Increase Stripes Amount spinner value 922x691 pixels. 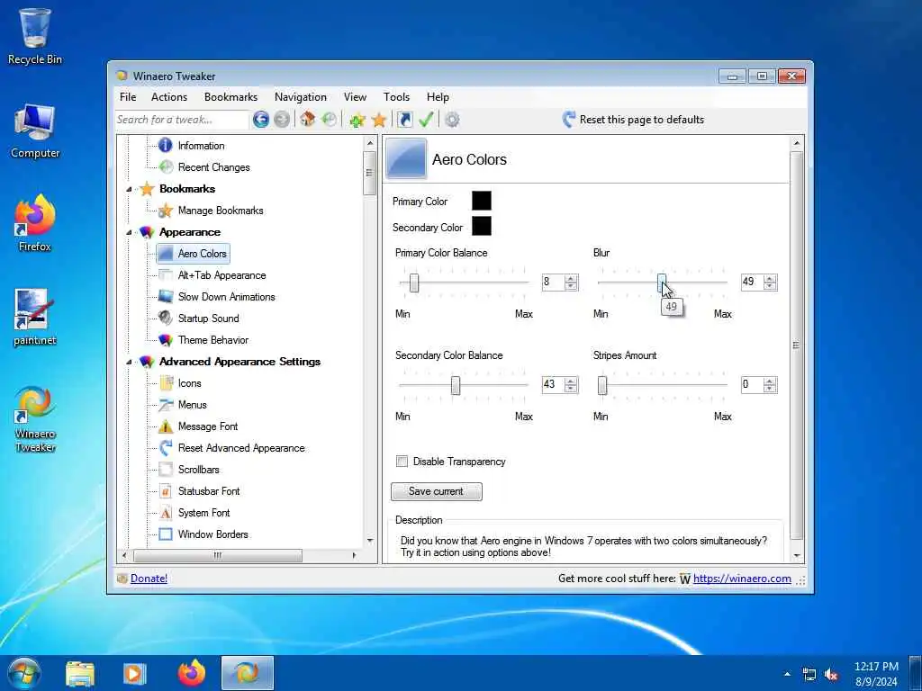point(770,381)
